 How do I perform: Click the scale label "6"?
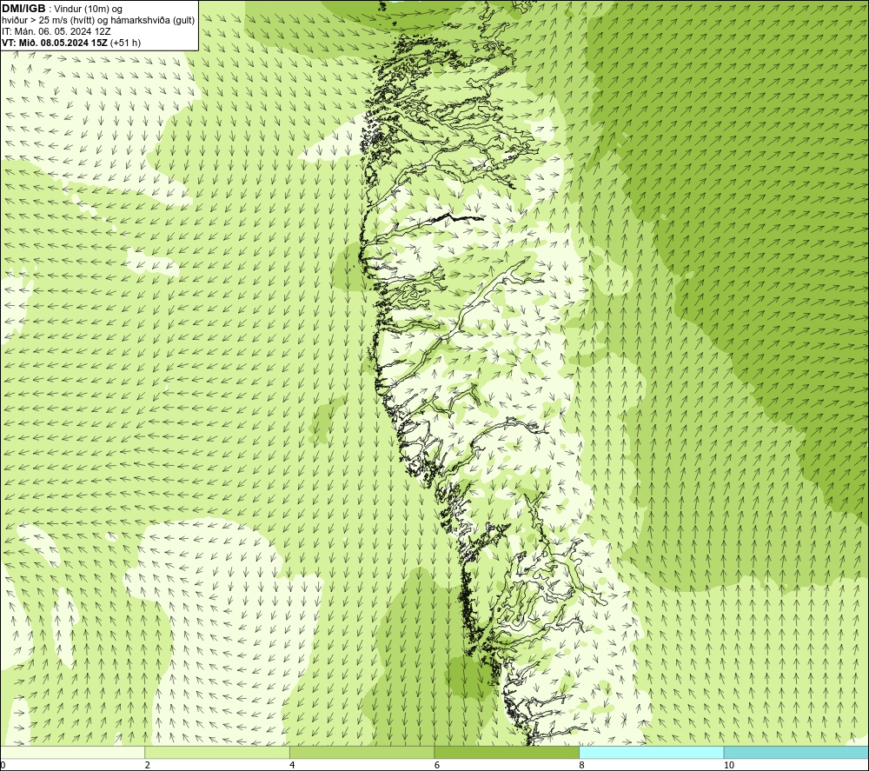tap(437, 765)
